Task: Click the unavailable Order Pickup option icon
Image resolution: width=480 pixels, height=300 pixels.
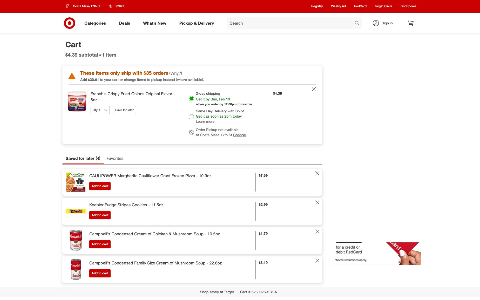Action: pos(191,132)
